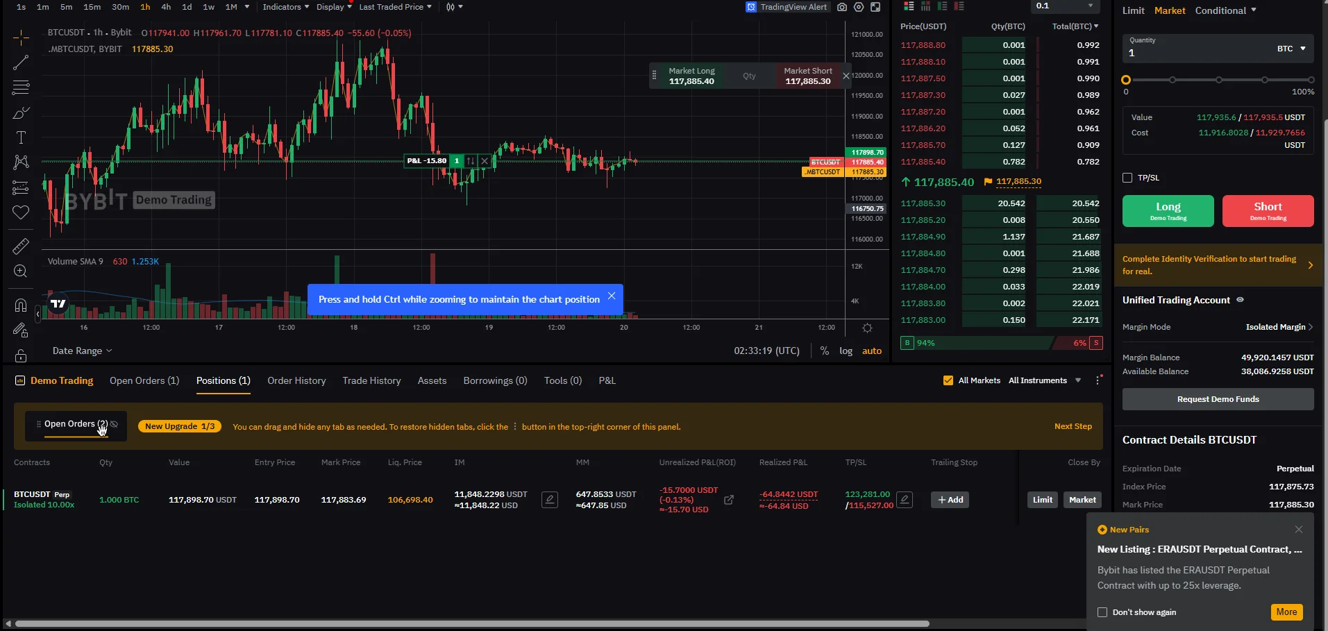This screenshot has height=631, width=1328.
Task: Expand more timeframe options arrow
Action: 247,7
